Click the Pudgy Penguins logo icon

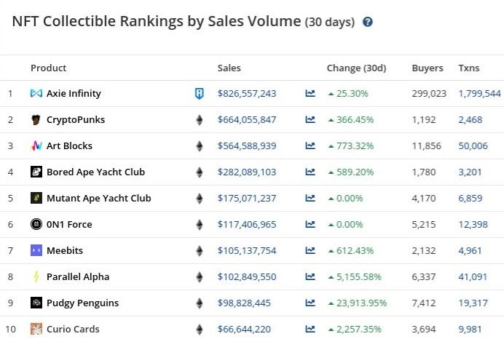[x=36, y=303]
